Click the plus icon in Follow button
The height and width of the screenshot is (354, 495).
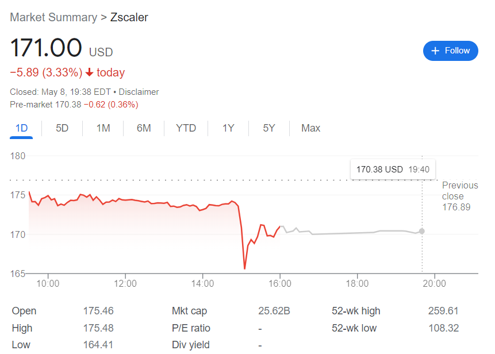click(435, 51)
